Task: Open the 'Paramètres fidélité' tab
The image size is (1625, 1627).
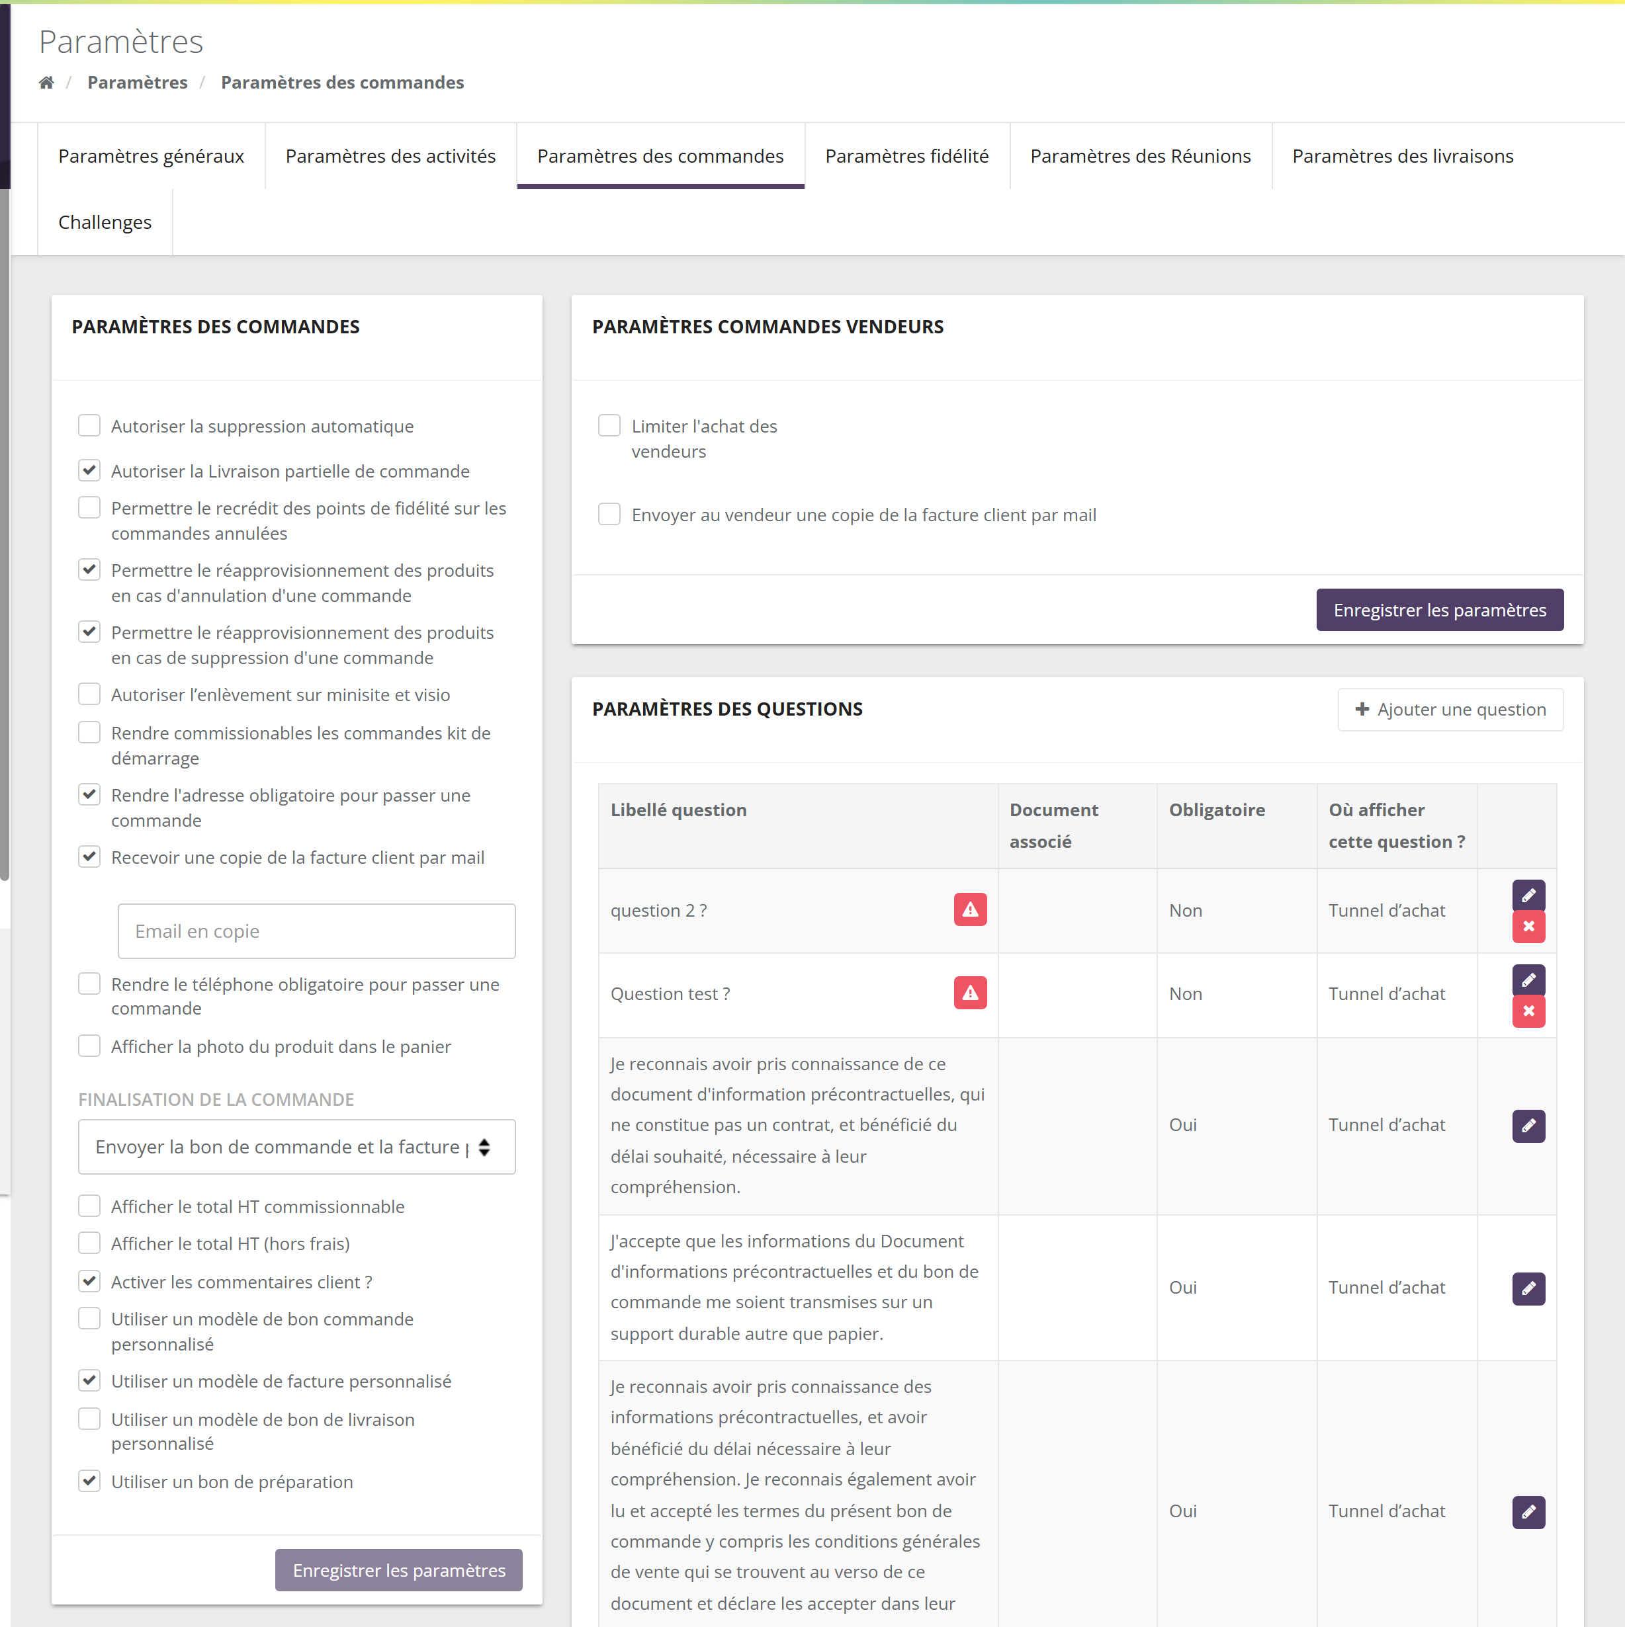Action: (x=906, y=156)
